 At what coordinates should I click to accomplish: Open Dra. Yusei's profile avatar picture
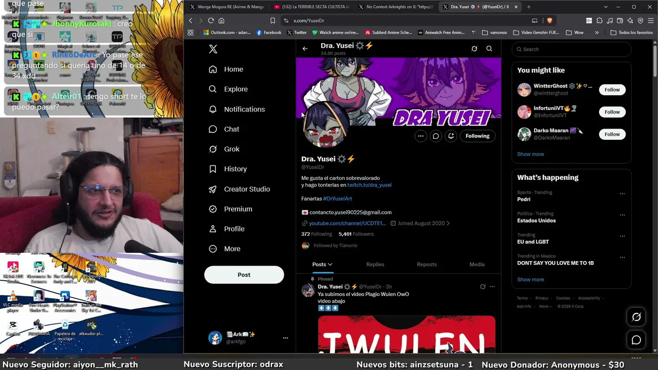[325, 124]
